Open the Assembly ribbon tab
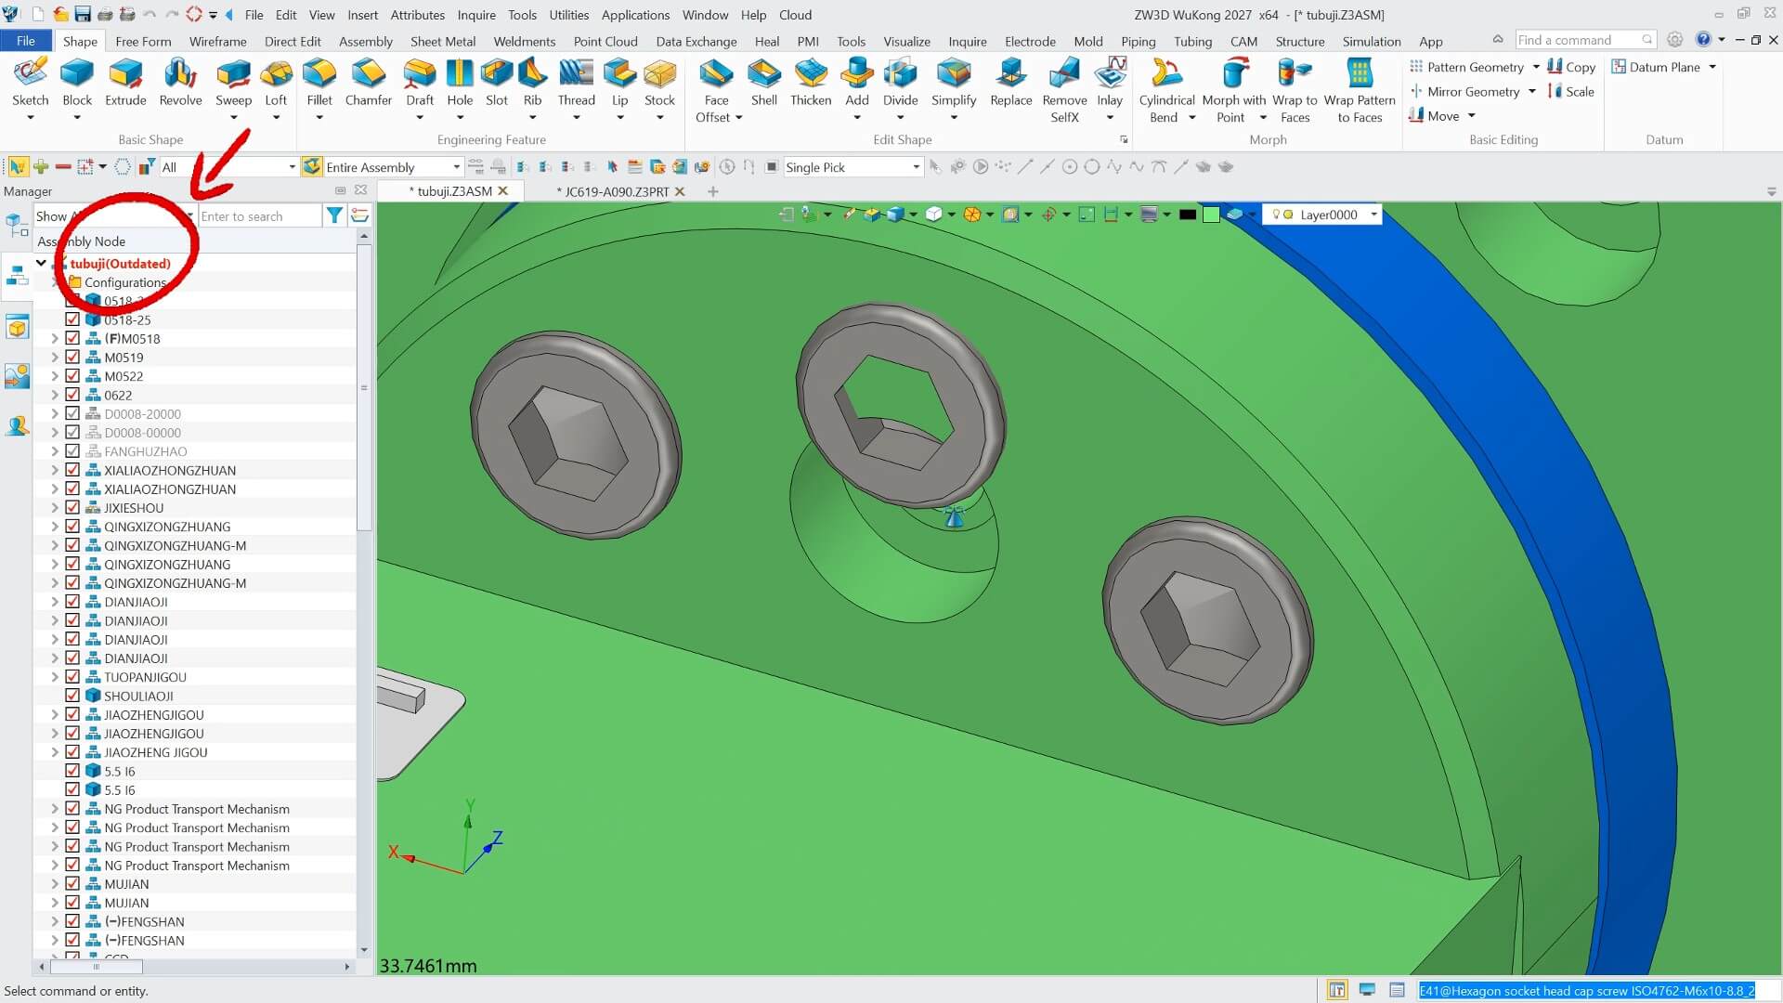This screenshot has width=1783, height=1003. (366, 41)
